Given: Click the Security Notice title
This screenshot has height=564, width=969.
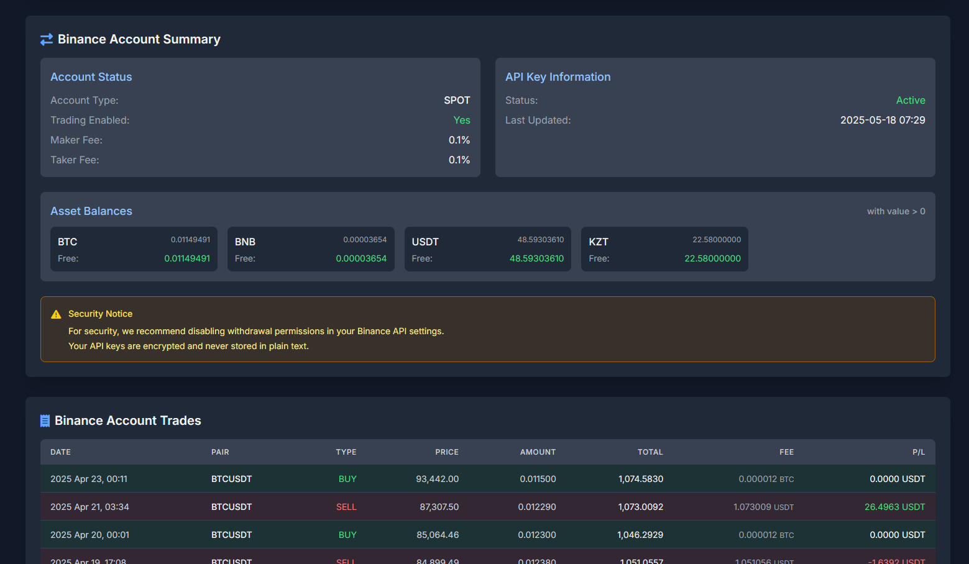Looking at the screenshot, I should (x=100, y=314).
